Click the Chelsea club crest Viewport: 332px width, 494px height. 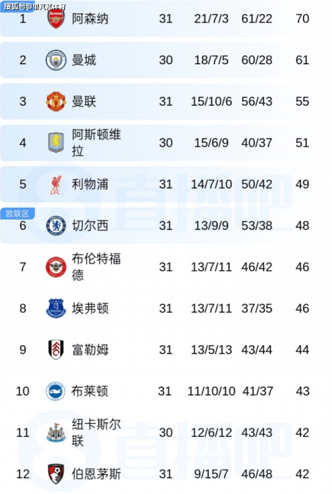click(56, 225)
